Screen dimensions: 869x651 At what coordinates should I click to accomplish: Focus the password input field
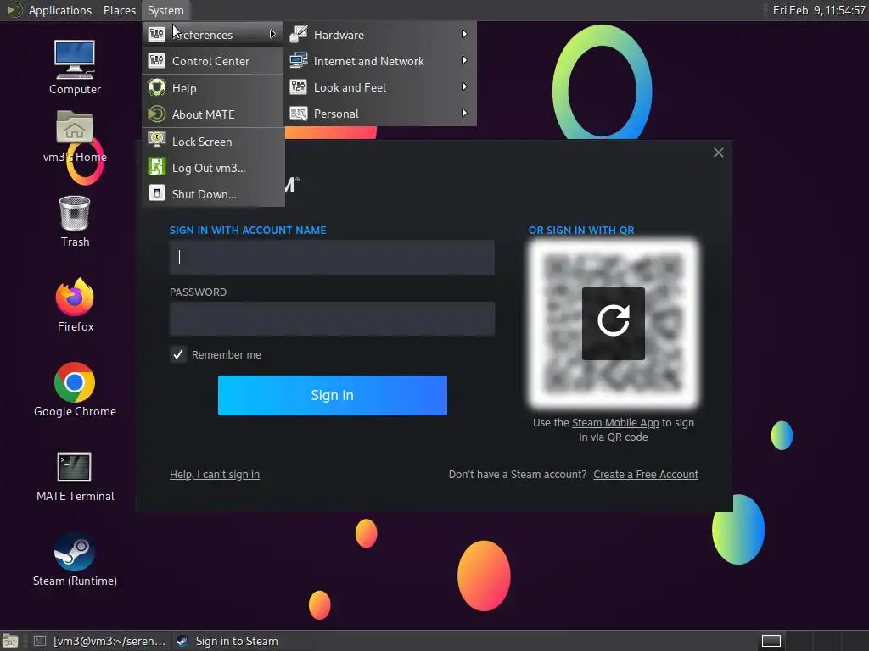pyautogui.click(x=332, y=319)
